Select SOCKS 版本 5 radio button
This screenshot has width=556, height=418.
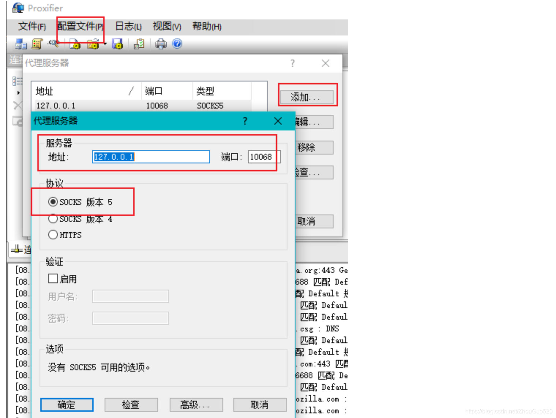53,202
